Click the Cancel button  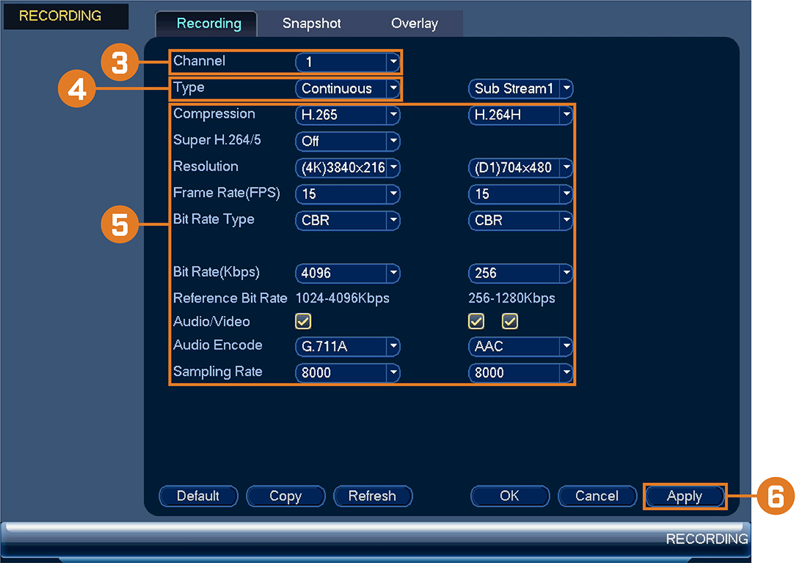pyautogui.click(x=597, y=496)
